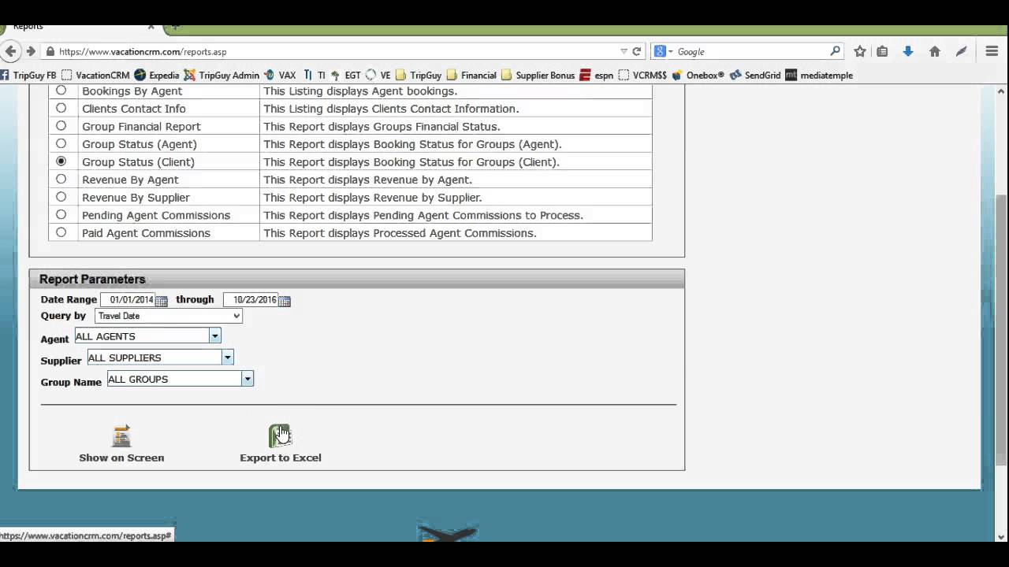Viewport: 1009px width, 567px height.
Task: Select the Bookings By Agent radio button
Action: pyautogui.click(x=61, y=91)
